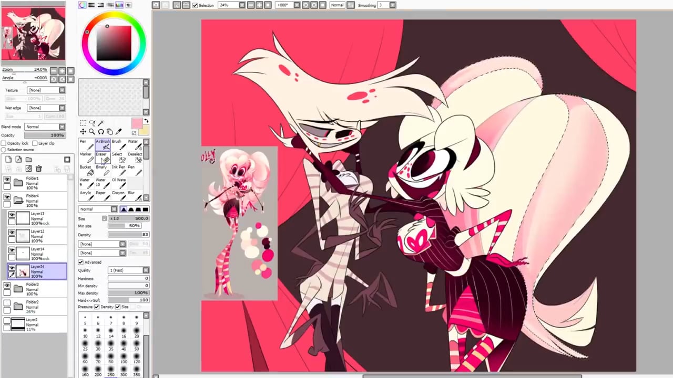Viewport: 673px width, 378px height.
Task: Open the brush Quality dropdown
Action: pyautogui.click(x=128, y=270)
